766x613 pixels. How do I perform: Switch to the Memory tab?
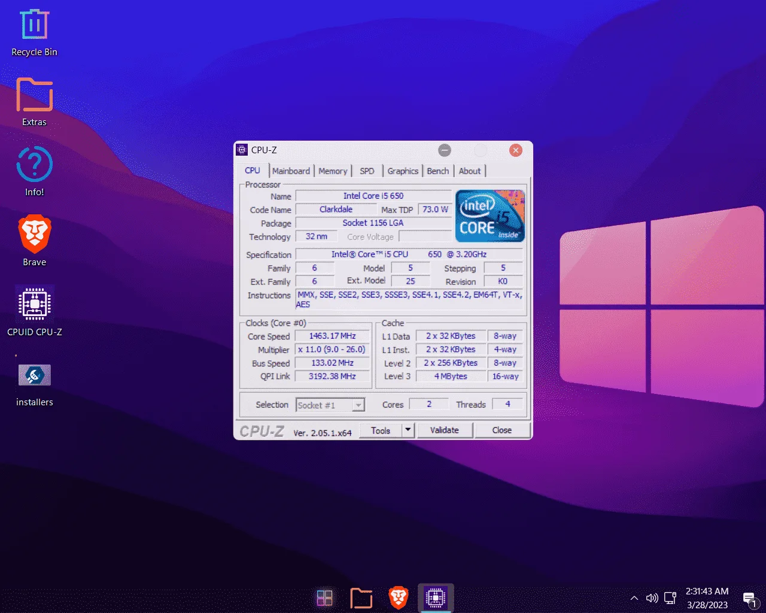pyautogui.click(x=333, y=171)
